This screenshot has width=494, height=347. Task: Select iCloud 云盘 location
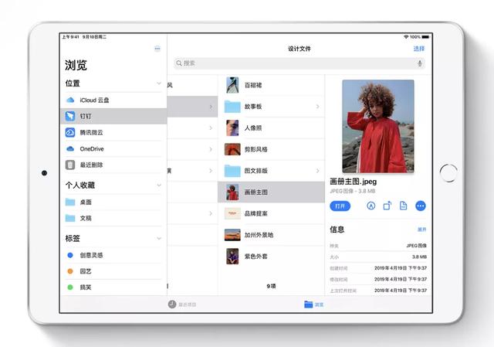113,100
